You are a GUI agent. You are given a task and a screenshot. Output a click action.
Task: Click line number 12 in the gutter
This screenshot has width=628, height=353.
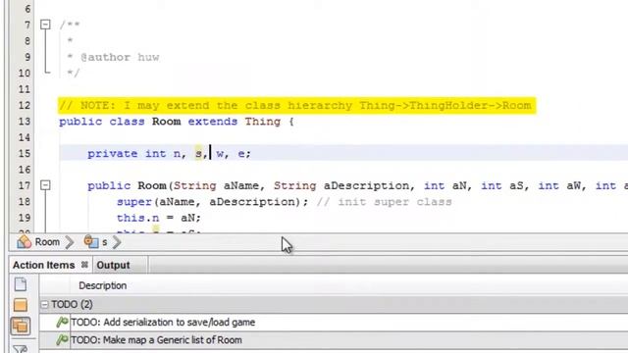(x=24, y=106)
